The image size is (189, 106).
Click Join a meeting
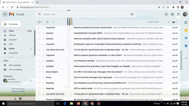pyautogui.click(x=15, y=70)
